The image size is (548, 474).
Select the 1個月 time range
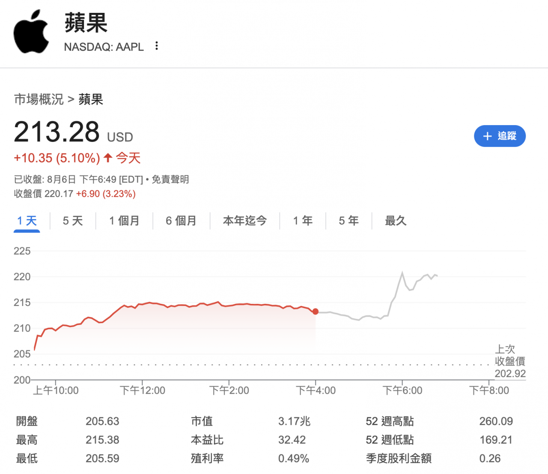tap(124, 220)
